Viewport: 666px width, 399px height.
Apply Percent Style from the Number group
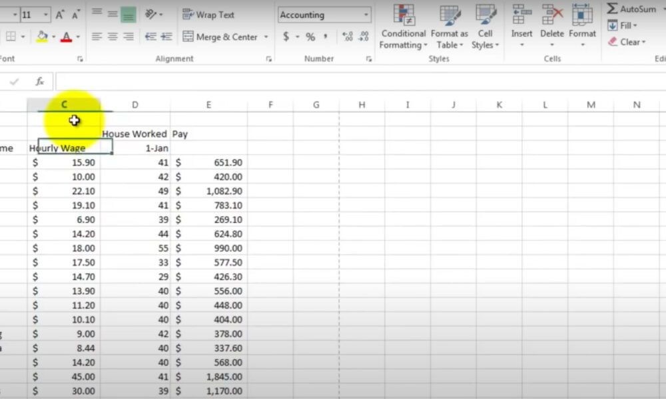(310, 37)
